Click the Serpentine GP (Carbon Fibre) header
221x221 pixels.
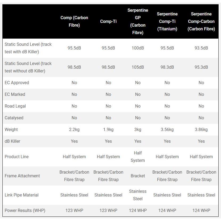point(138,21)
